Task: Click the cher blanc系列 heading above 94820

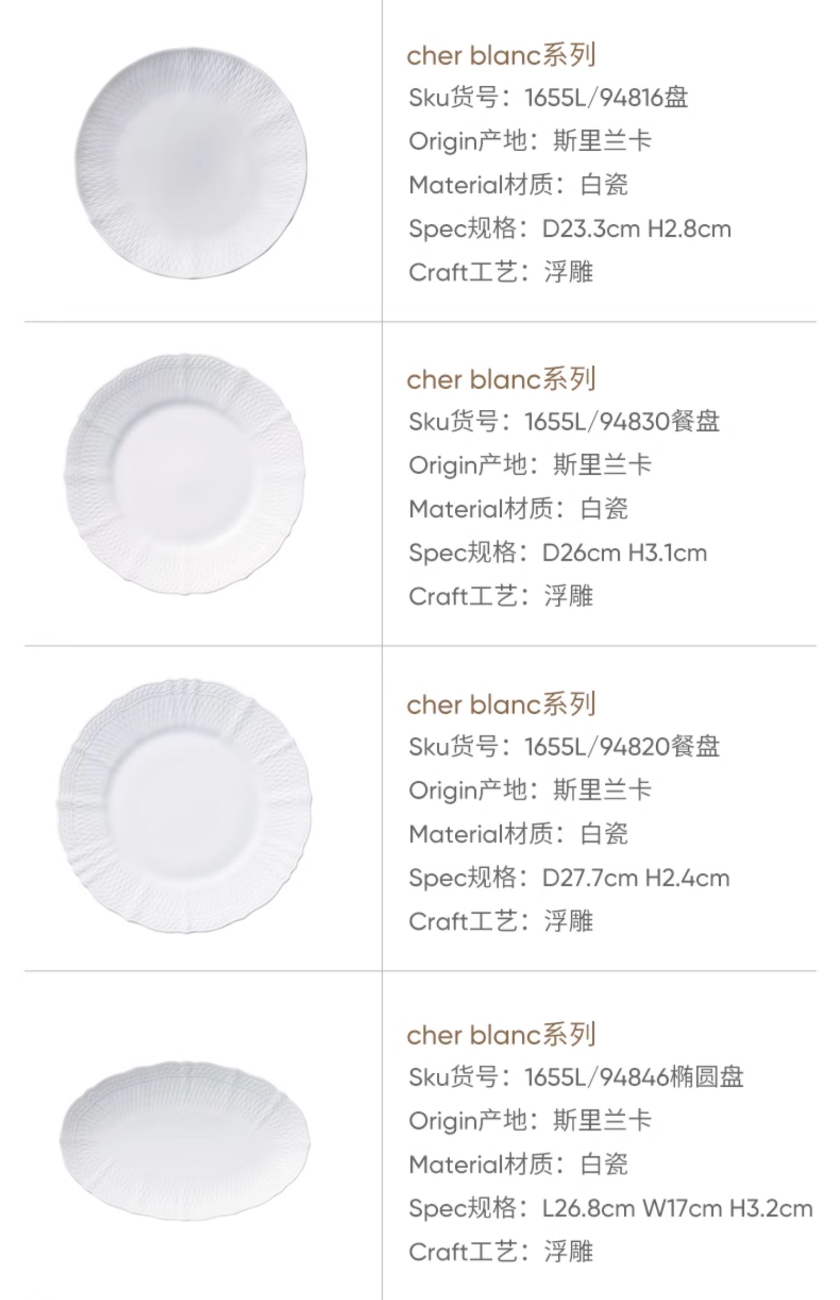Action: [x=501, y=704]
